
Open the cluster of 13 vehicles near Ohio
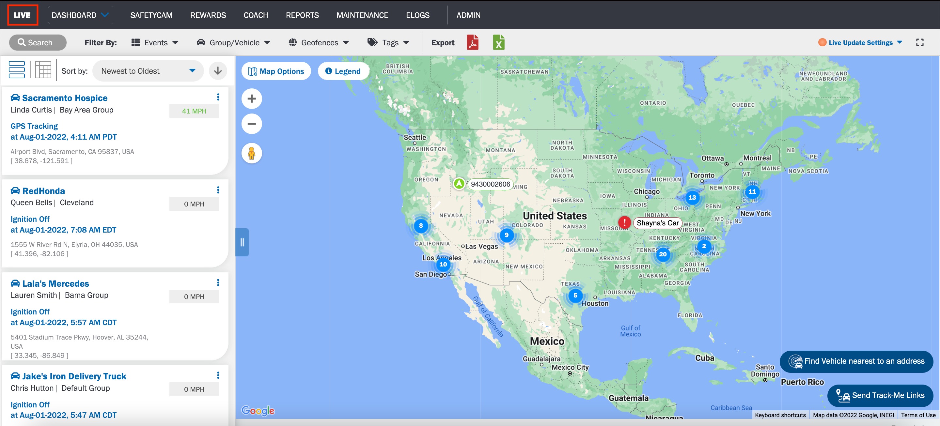(x=692, y=198)
